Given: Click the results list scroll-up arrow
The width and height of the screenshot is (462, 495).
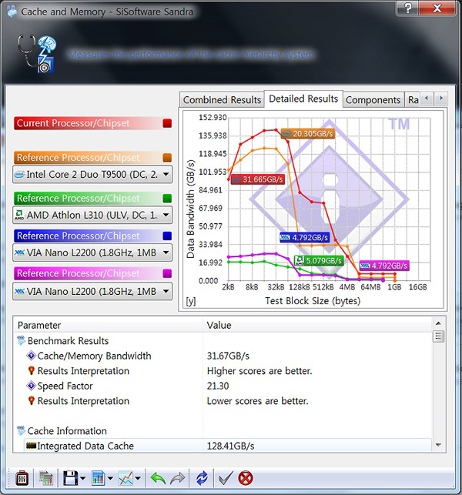Looking at the screenshot, I should tap(438, 323).
